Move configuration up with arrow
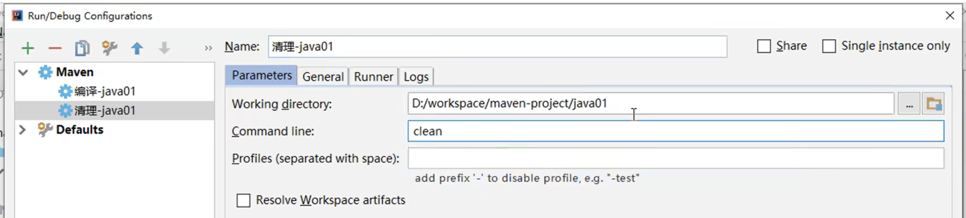 137,48
